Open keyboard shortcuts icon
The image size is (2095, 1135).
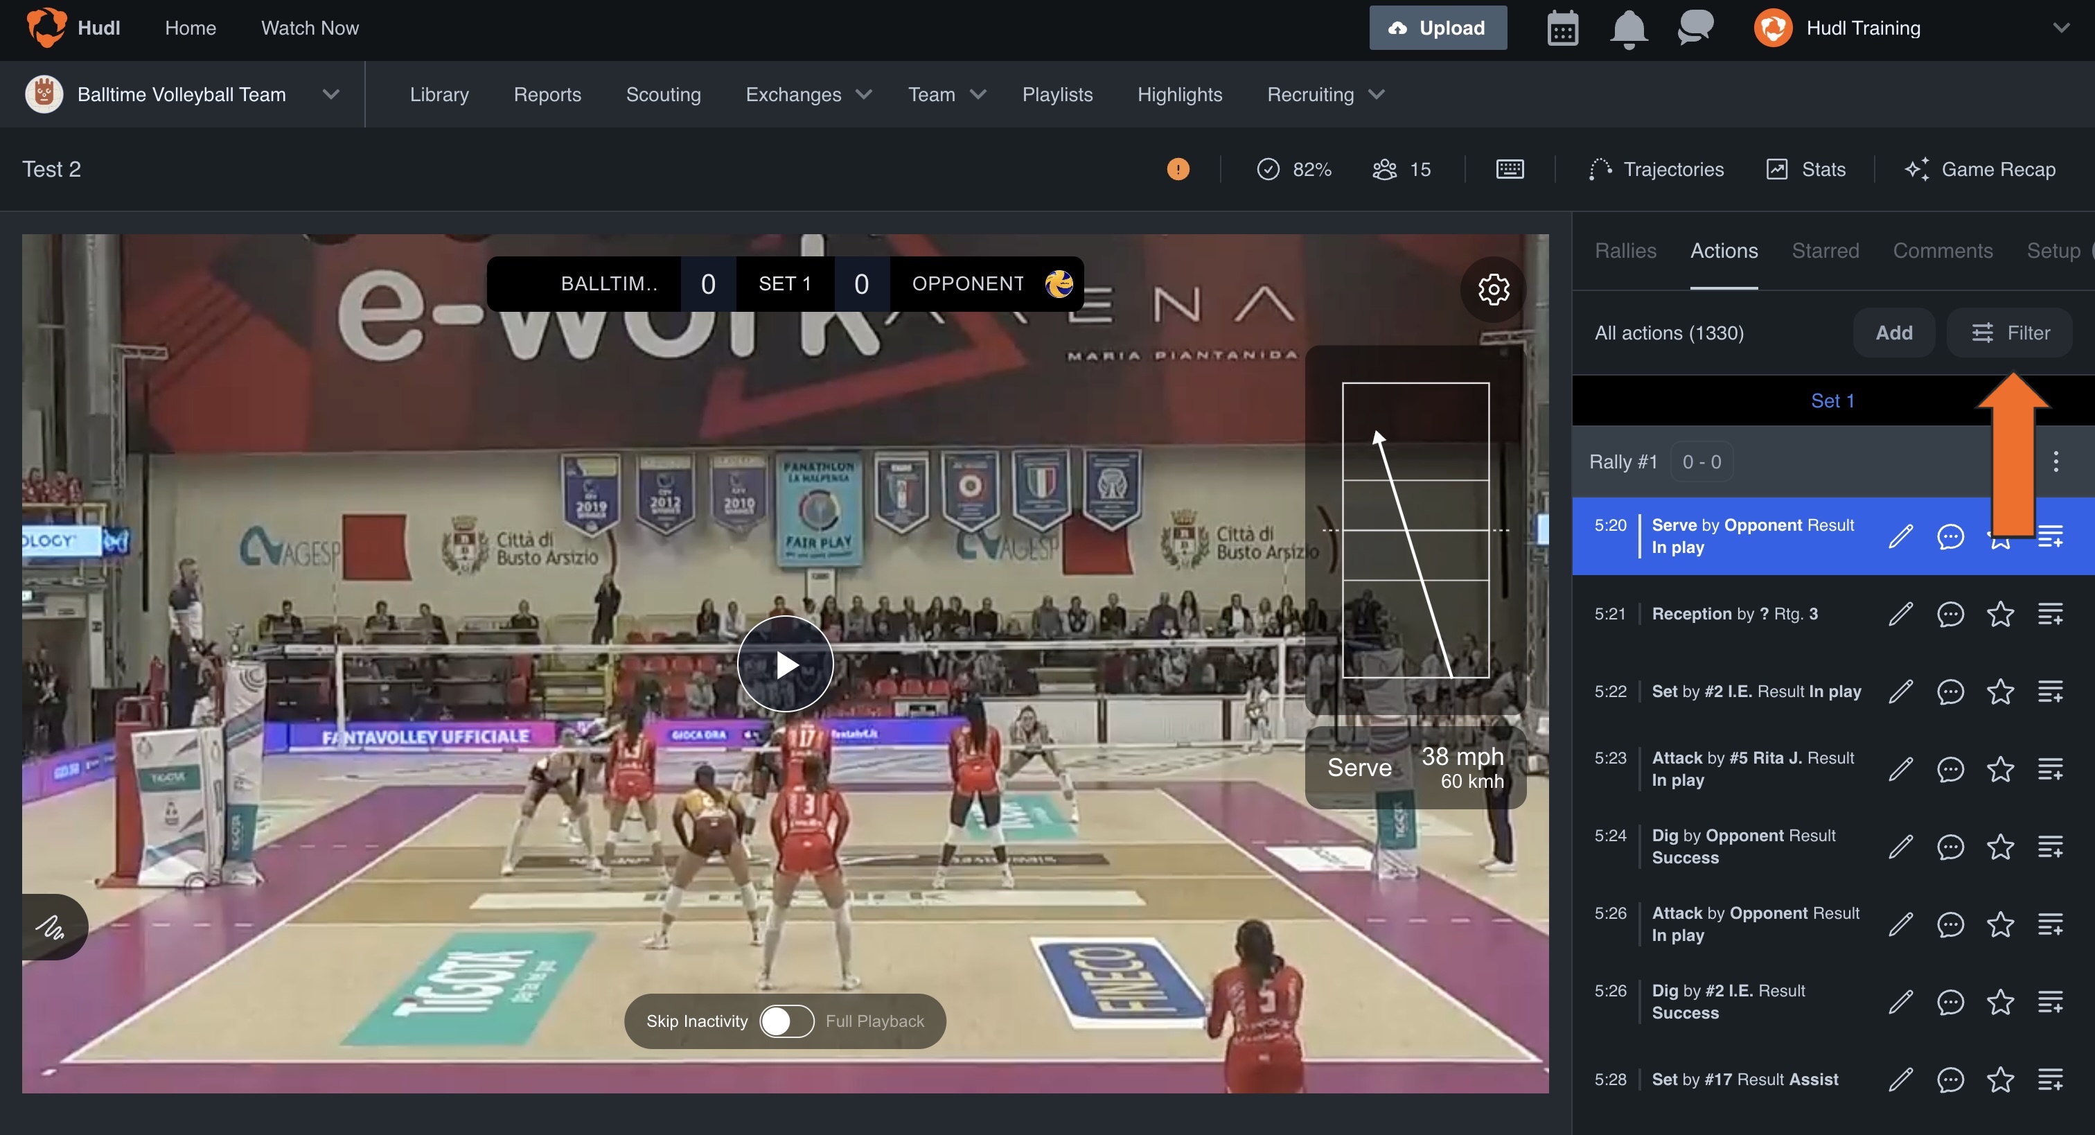1510,169
